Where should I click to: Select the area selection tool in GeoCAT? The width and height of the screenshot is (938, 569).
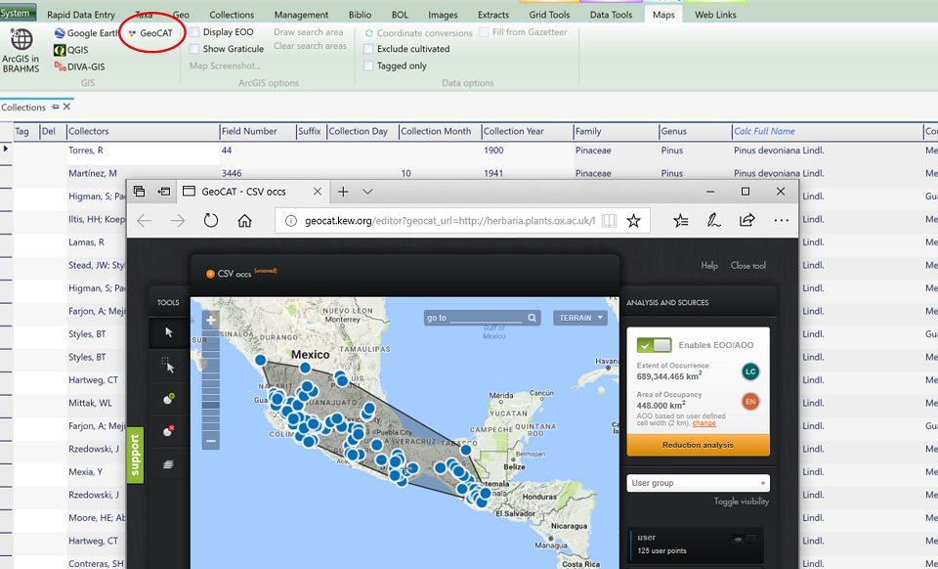[x=169, y=365]
